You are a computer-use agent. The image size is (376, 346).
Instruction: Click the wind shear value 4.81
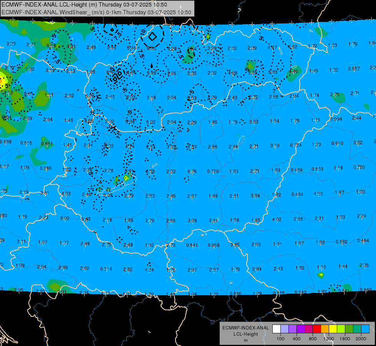[71, 47]
